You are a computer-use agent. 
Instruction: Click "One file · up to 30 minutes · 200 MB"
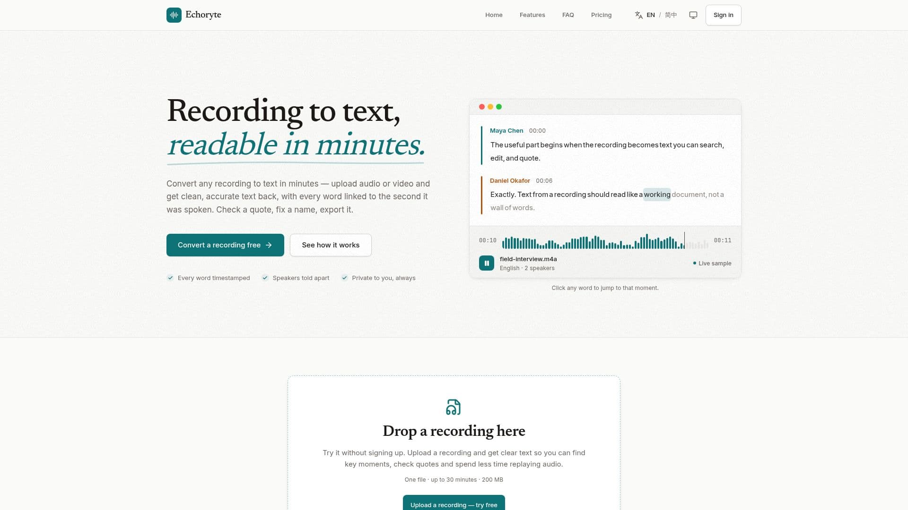tap(454, 480)
